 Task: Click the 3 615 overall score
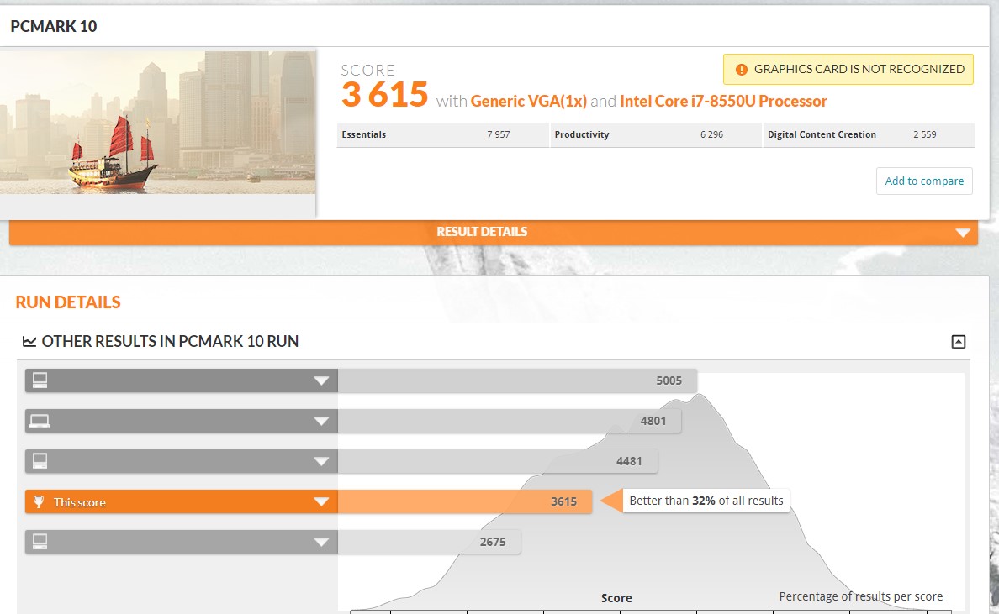pyautogui.click(x=384, y=95)
